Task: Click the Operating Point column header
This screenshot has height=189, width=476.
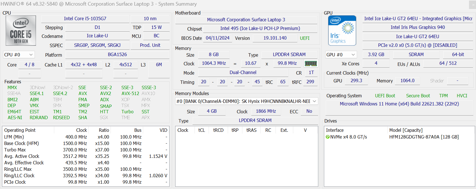Action: [20, 130]
